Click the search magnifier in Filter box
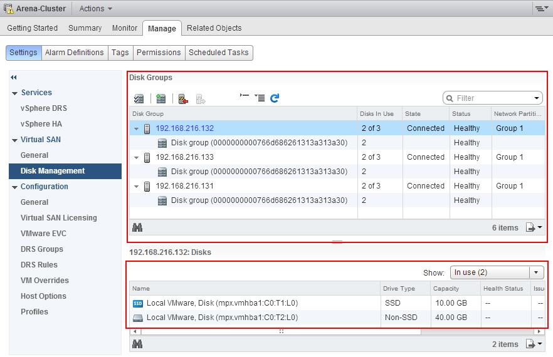 pyautogui.click(x=450, y=98)
